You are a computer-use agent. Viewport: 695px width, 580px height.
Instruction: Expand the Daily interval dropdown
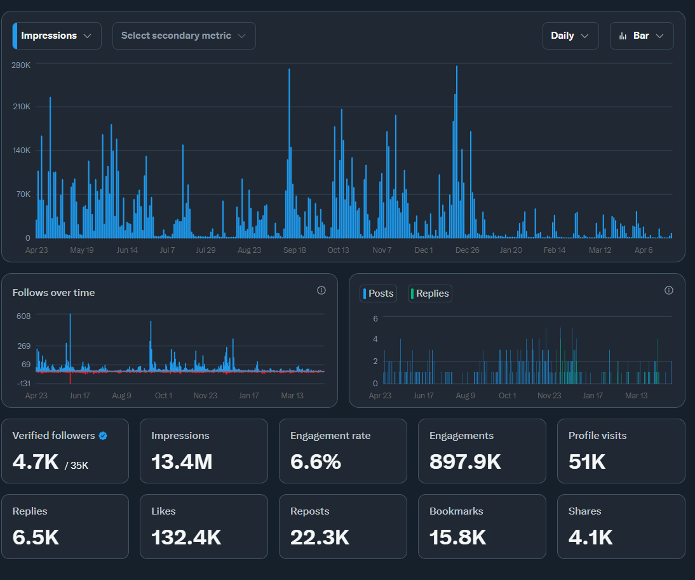tap(570, 36)
